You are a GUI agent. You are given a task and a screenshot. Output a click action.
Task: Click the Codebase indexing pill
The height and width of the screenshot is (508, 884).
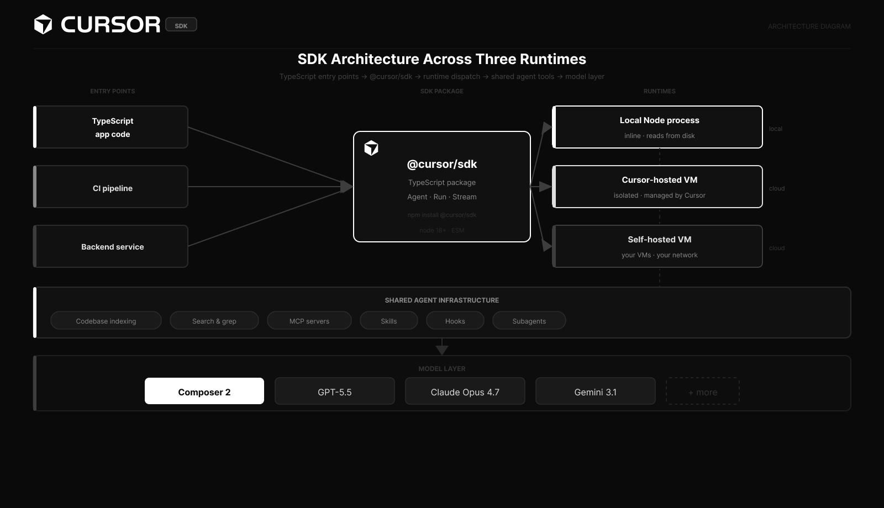[106, 321]
